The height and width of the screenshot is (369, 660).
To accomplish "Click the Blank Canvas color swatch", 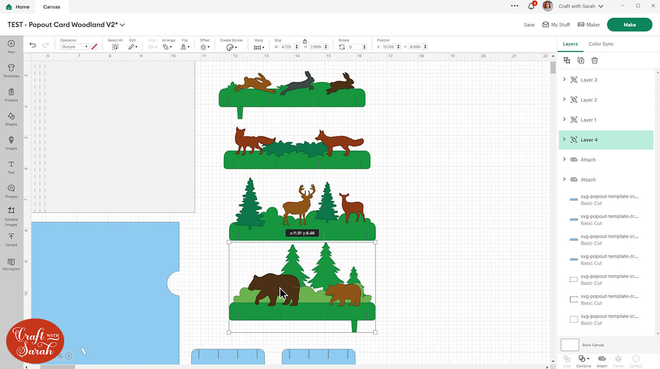I will [569, 345].
